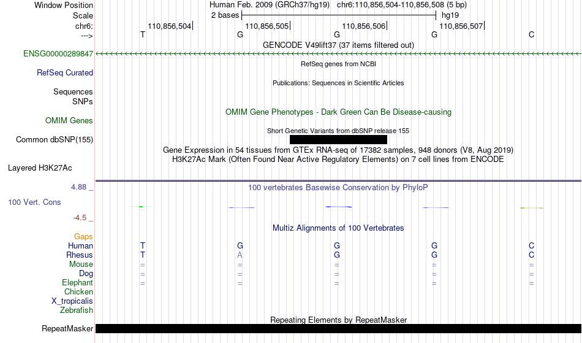This screenshot has height=343, width=582.
Task: Click the chr6:110,856,504-110,856,508 (5 bp) position text
Action: [402, 5]
